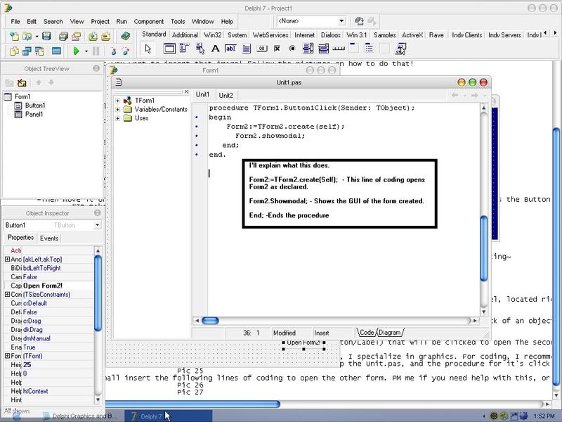Click the Pause icon next to Run
562x422 pixels.
point(96,51)
